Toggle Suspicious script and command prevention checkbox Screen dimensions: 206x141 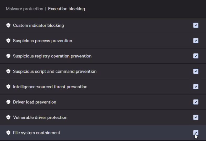click(196, 71)
